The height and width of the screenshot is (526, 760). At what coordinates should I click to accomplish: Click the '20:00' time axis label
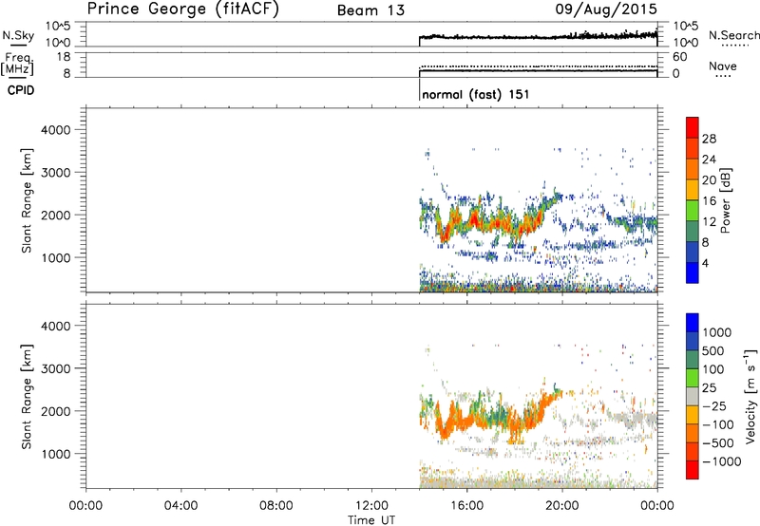pos(562,506)
